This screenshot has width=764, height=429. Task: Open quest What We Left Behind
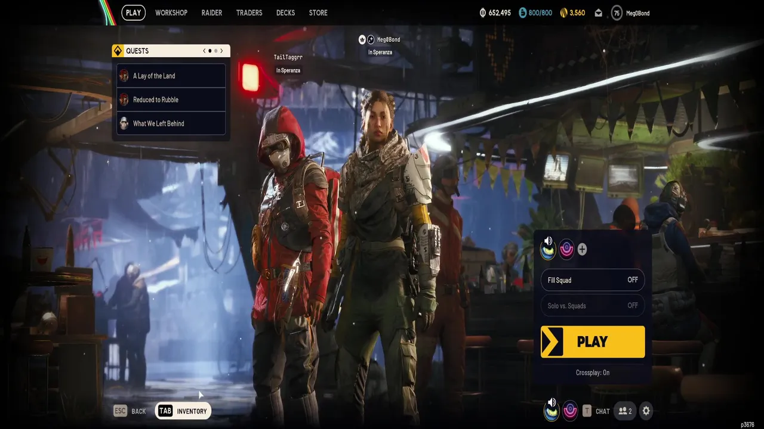(171, 123)
